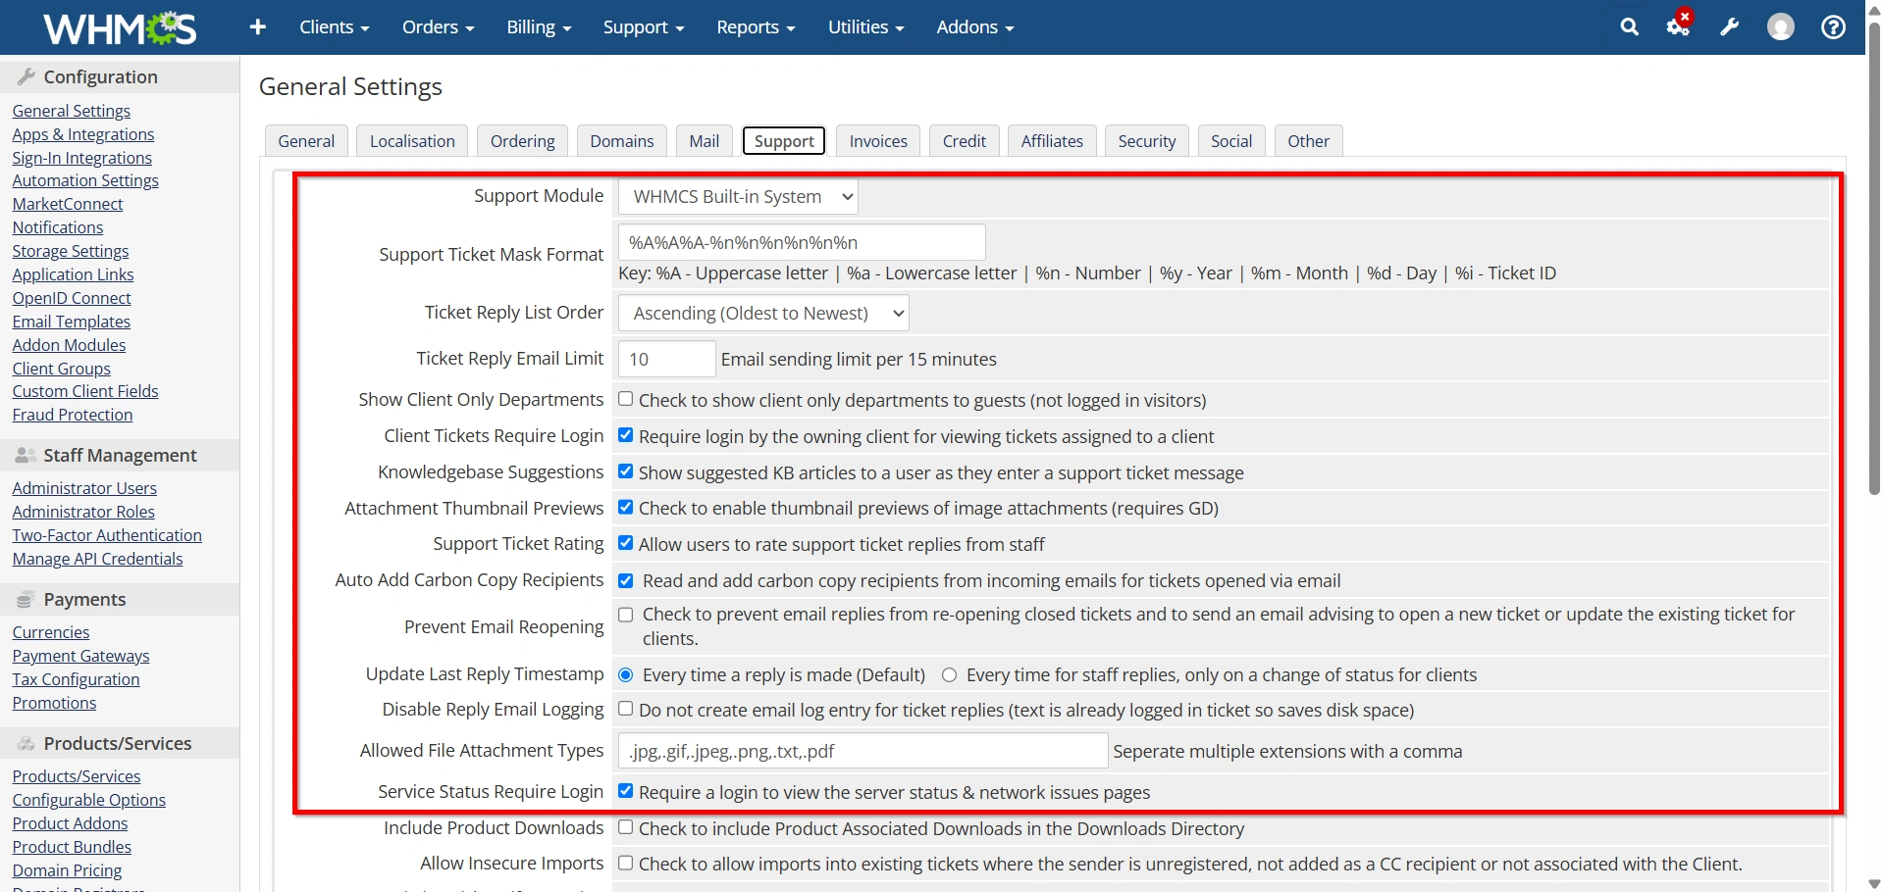Viewport: 1882px width, 892px height.
Task: Open the Orders menu
Action: point(438,27)
